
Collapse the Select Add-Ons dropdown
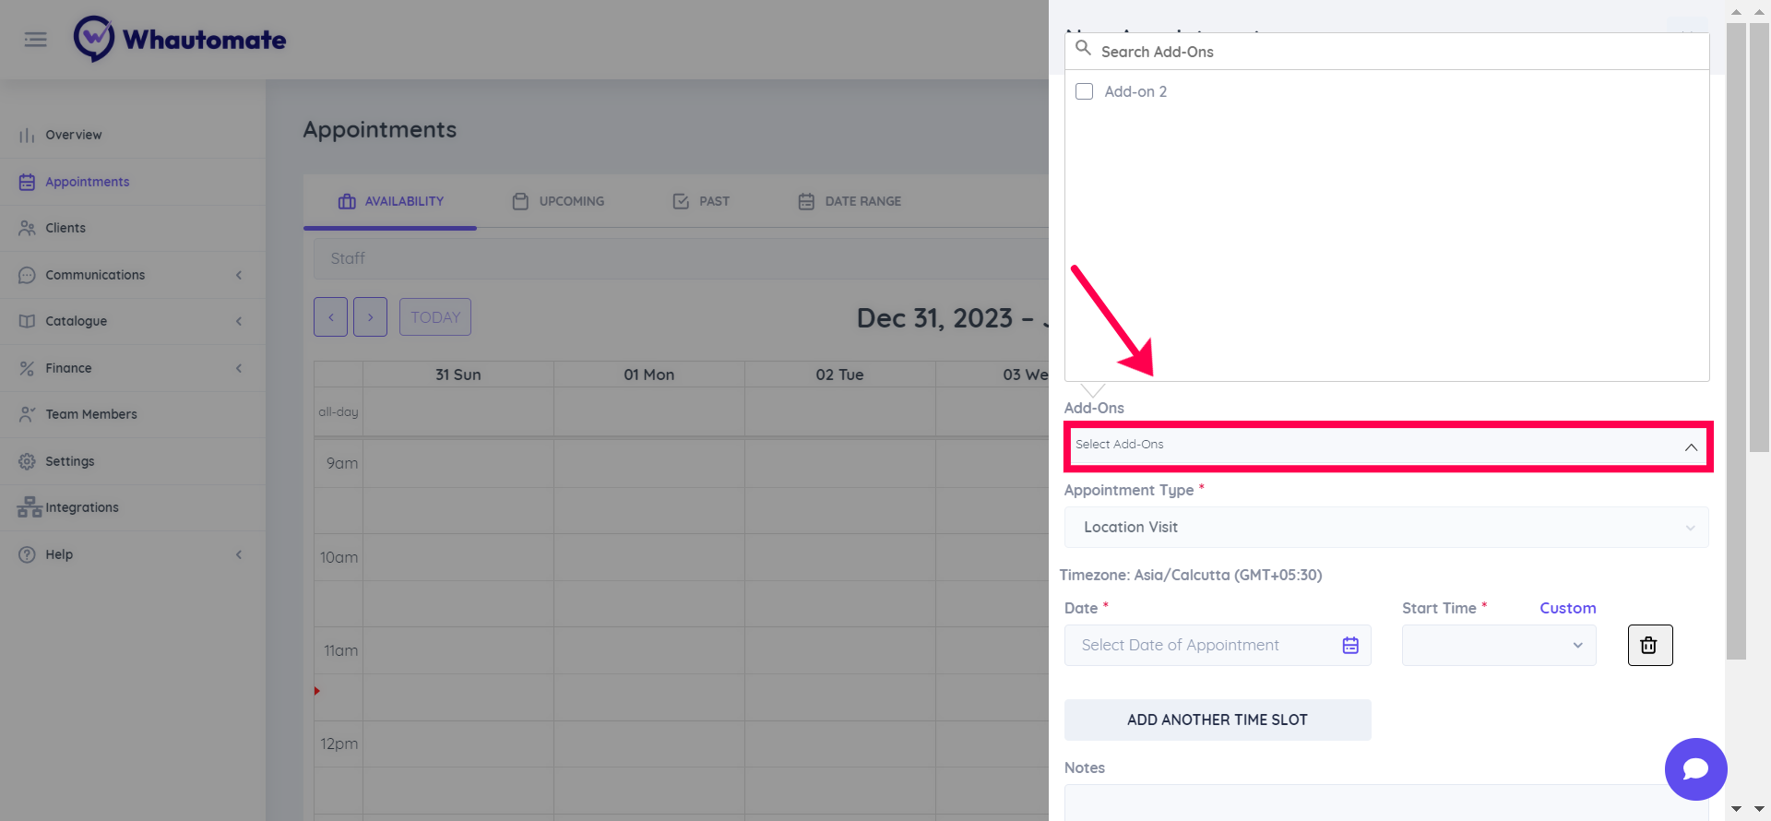[x=1690, y=446]
